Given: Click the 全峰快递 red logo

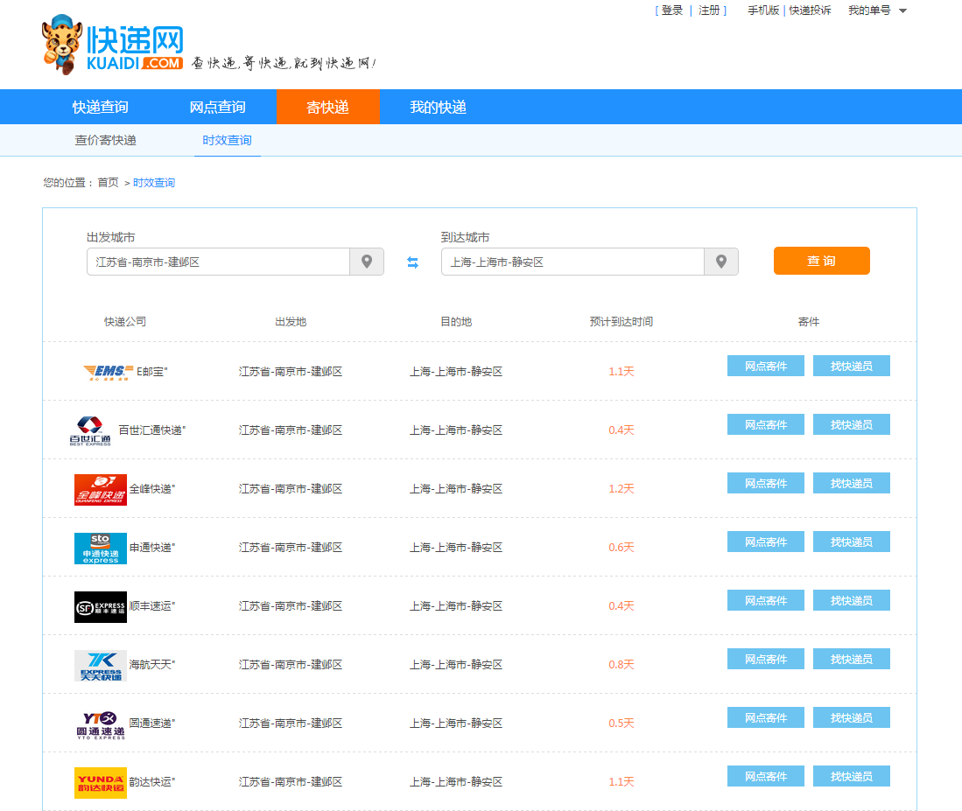Looking at the screenshot, I should (x=101, y=489).
